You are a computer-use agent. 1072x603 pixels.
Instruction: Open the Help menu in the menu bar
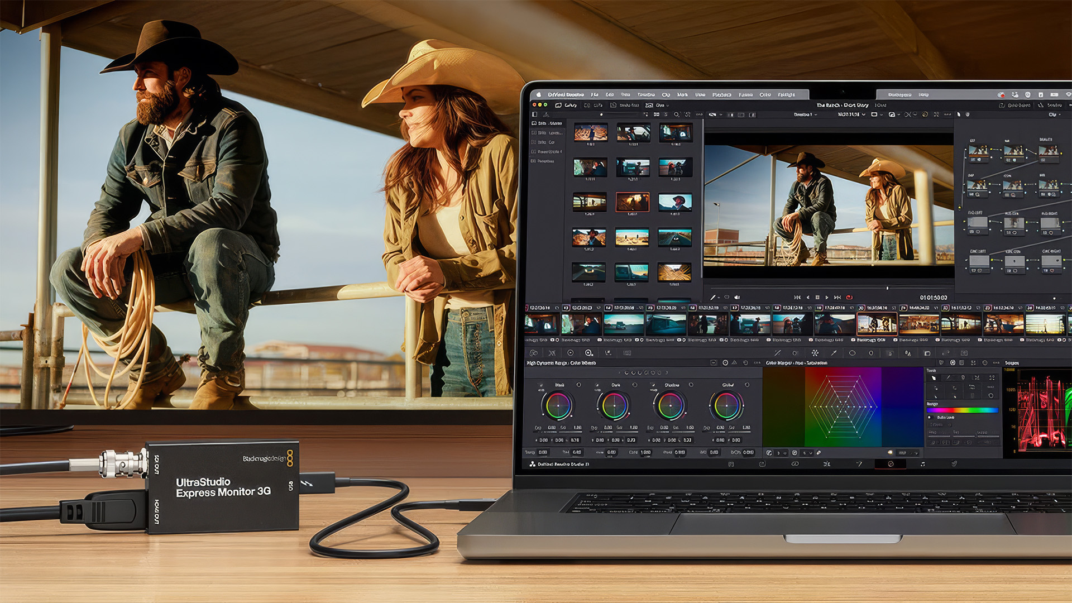click(x=923, y=95)
